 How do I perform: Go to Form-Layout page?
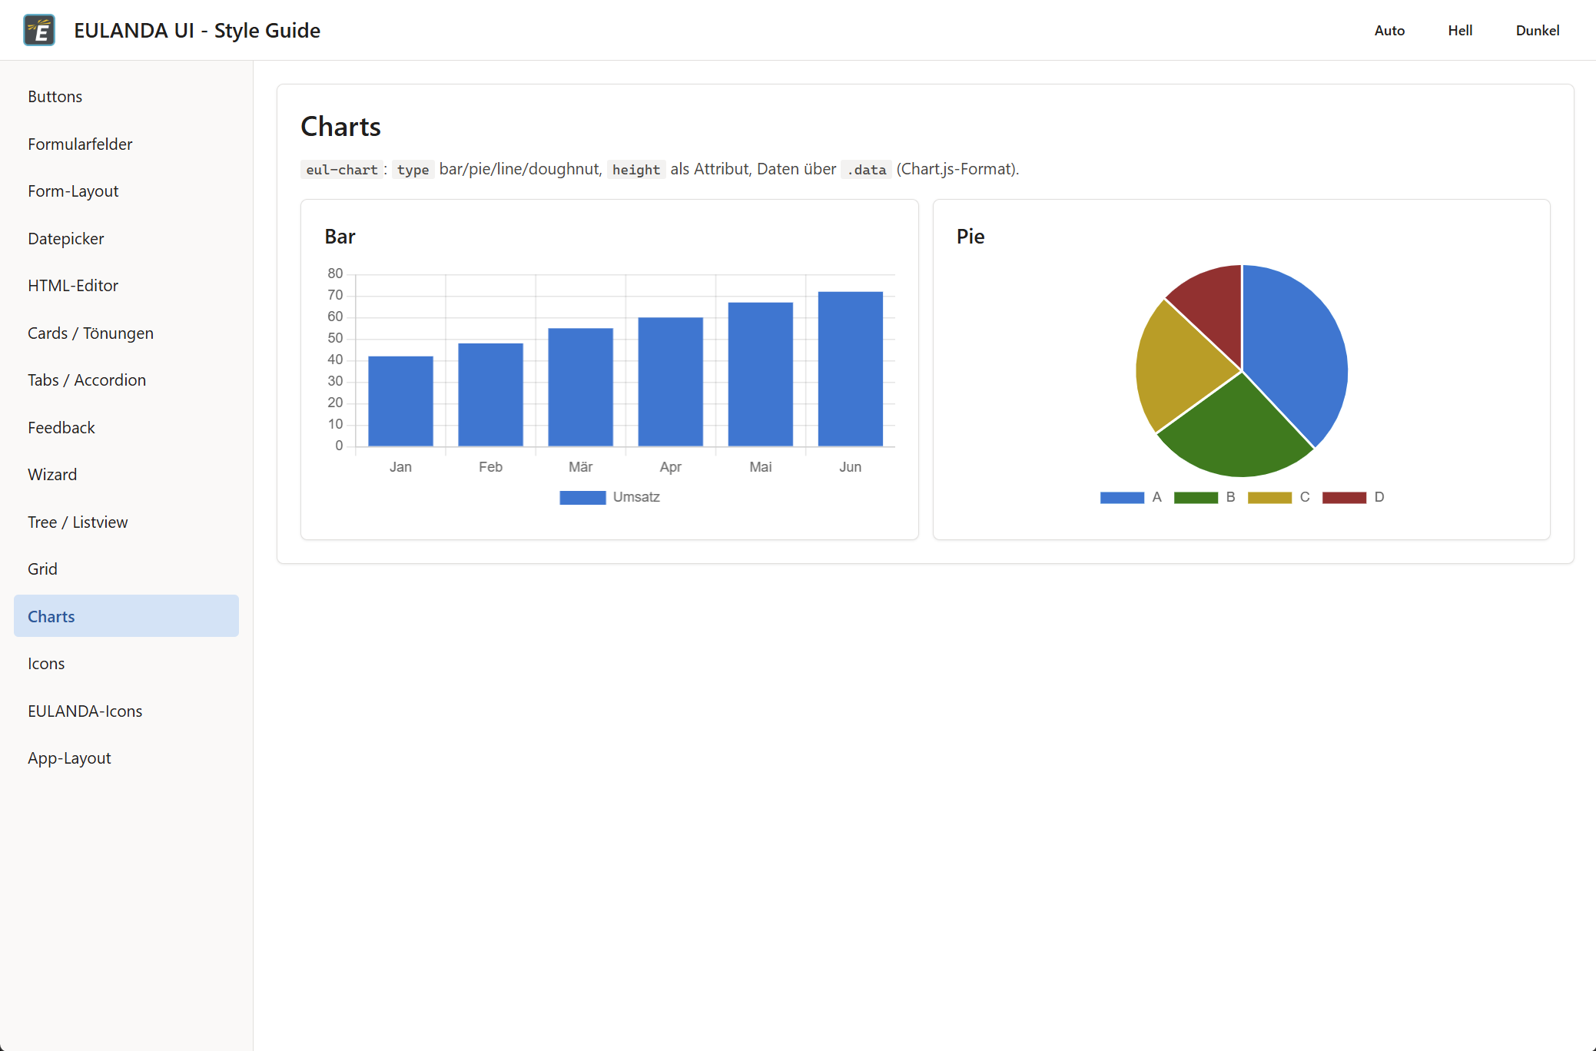pyautogui.click(x=126, y=191)
